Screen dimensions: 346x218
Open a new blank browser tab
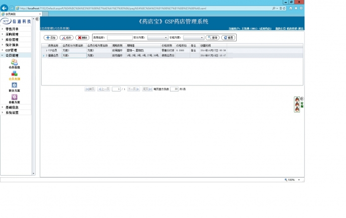pyautogui.click(x=46, y=14)
